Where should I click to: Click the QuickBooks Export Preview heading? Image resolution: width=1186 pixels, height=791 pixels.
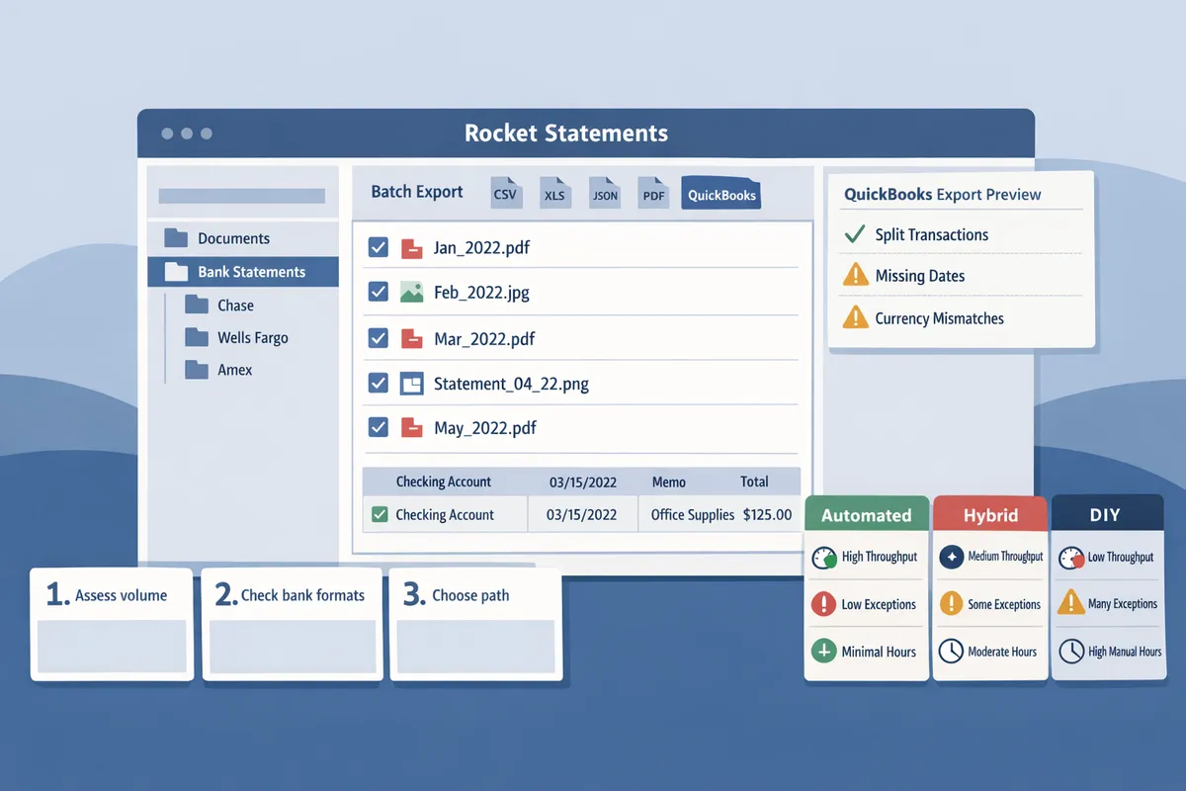[x=943, y=194]
